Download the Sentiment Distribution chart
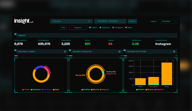192x111 pixels. (x=120, y=51)
